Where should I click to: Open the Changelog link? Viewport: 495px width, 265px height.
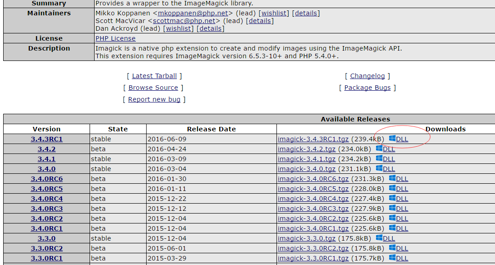[x=367, y=76]
